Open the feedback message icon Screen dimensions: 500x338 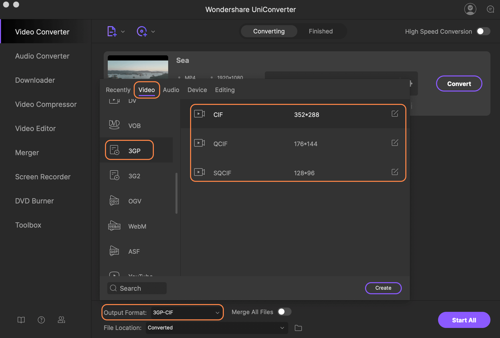point(490,9)
